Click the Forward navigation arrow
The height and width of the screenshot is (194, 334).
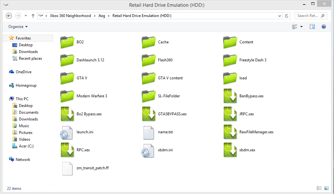tap(18, 16)
